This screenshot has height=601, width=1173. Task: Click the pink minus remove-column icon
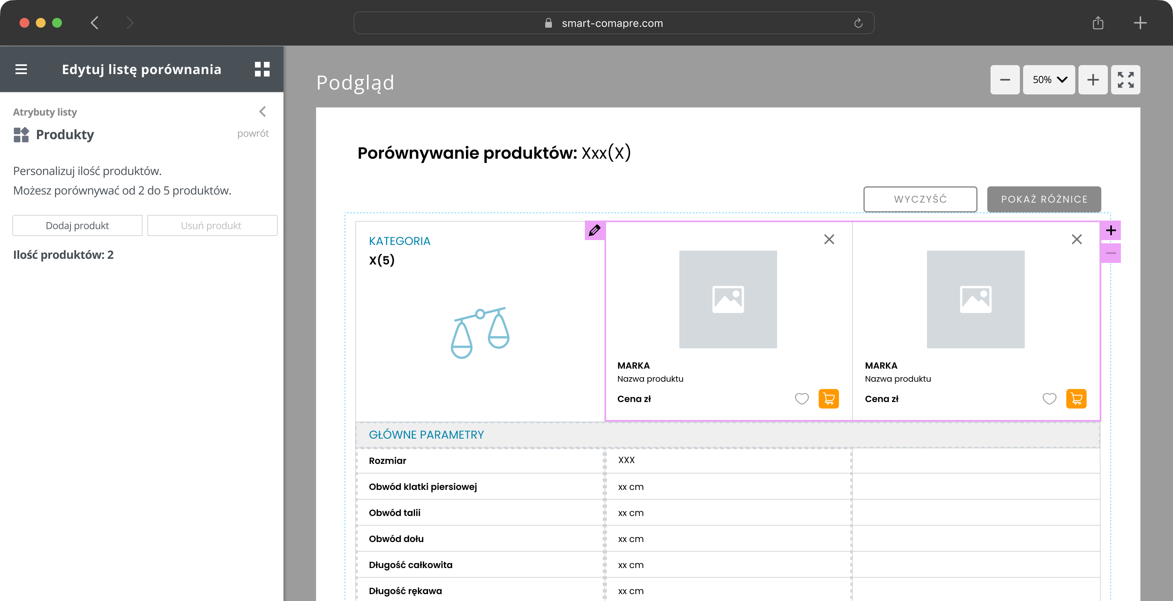pyautogui.click(x=1111, y=253)
